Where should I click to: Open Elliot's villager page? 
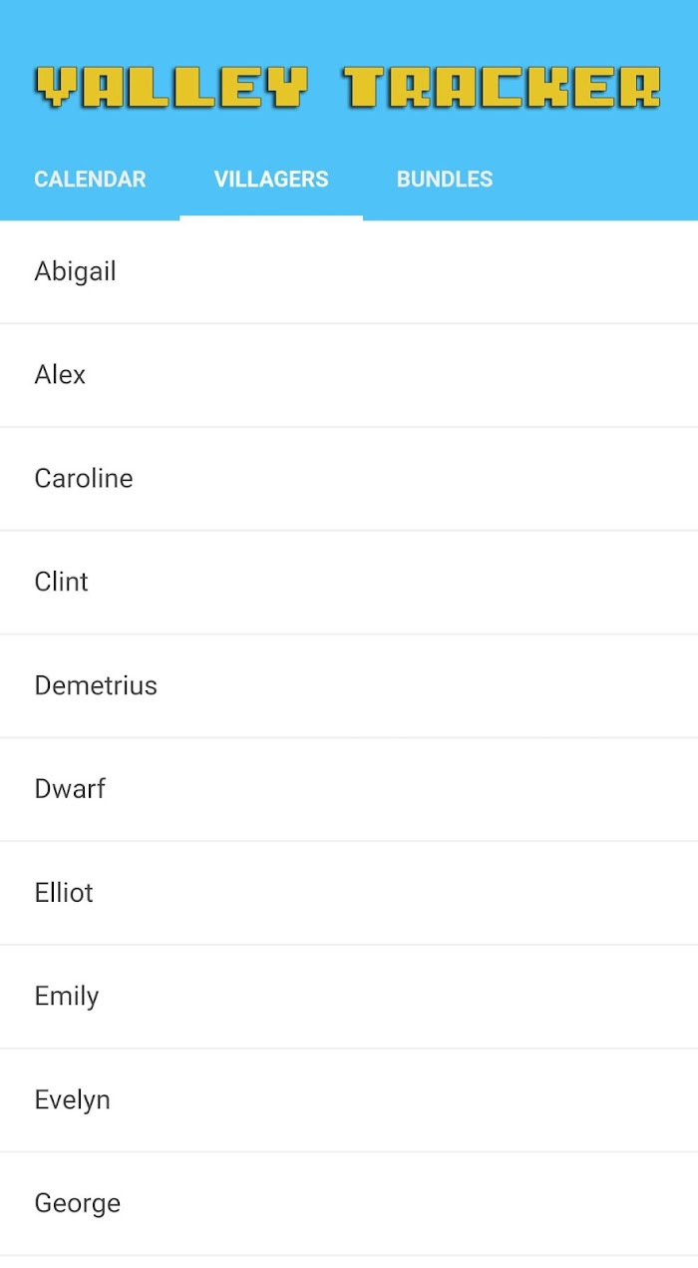[x=349, y=893]
